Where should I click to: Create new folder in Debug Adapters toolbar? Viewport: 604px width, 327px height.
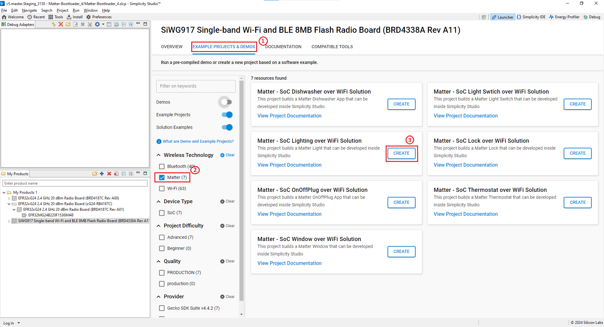68,24
